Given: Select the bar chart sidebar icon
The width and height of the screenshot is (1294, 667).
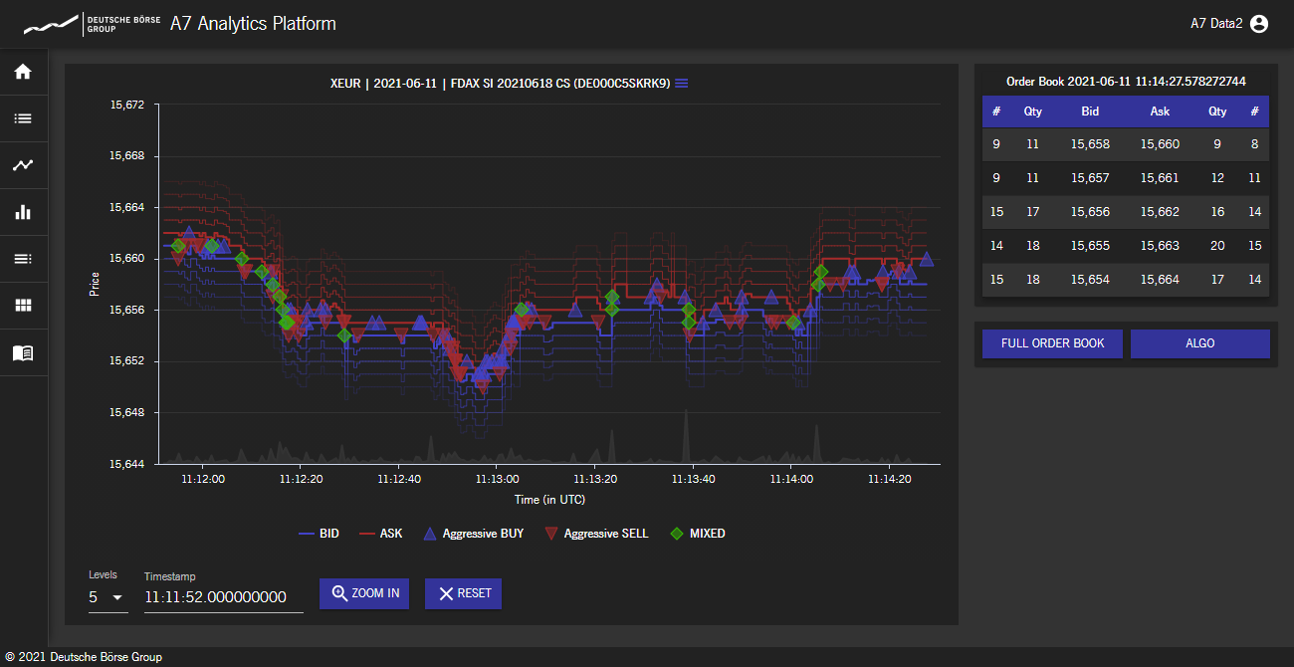Looking at the screenshot, I should (23, 212).
